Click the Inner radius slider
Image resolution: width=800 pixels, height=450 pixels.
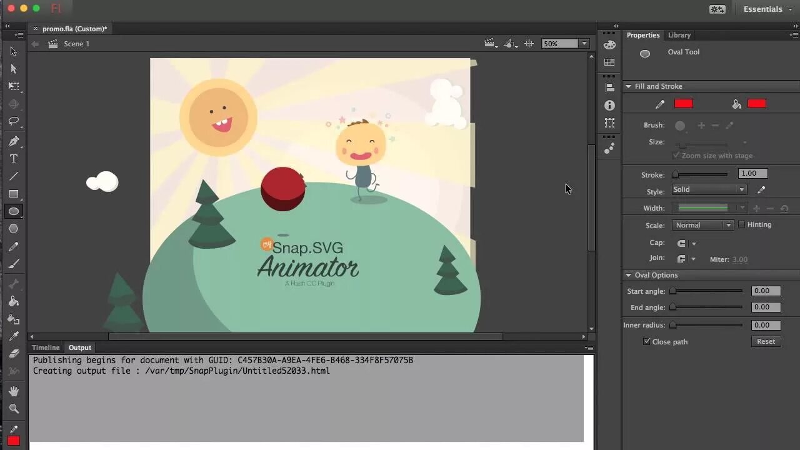[x=706, y=325]
